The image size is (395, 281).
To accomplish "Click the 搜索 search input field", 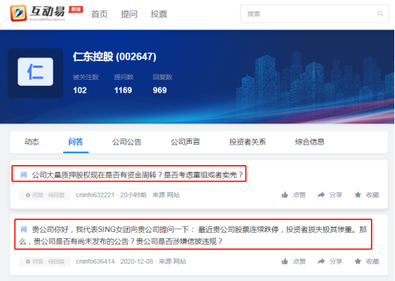I will tap(314, 14).
